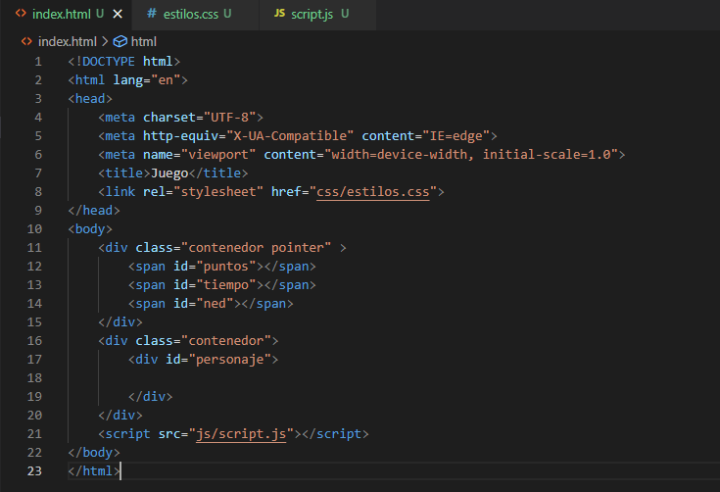This screenshot has height=492, width=720.
Task: Click the closing div on line 20
Action: [x=120, y=416]
